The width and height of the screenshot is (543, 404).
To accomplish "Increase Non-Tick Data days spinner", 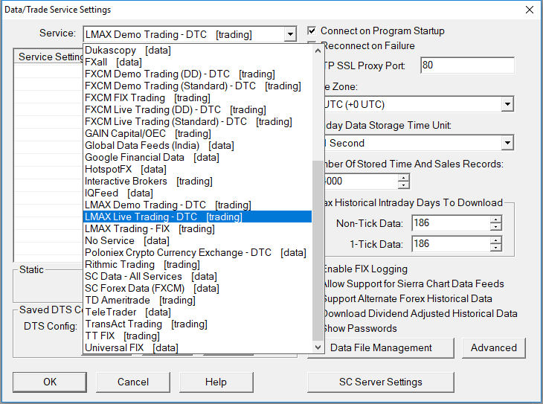I will (496, 219).
